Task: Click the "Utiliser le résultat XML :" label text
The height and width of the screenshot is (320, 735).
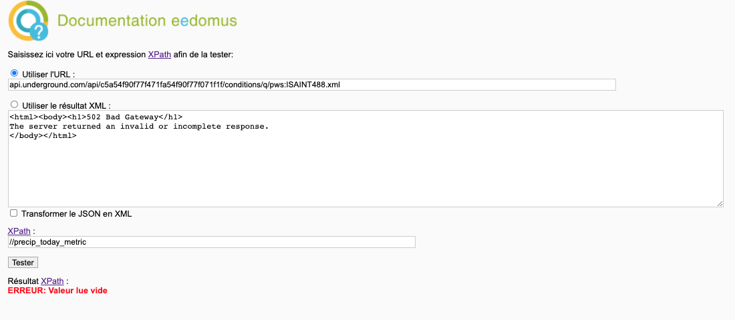Action: (66, 105)
